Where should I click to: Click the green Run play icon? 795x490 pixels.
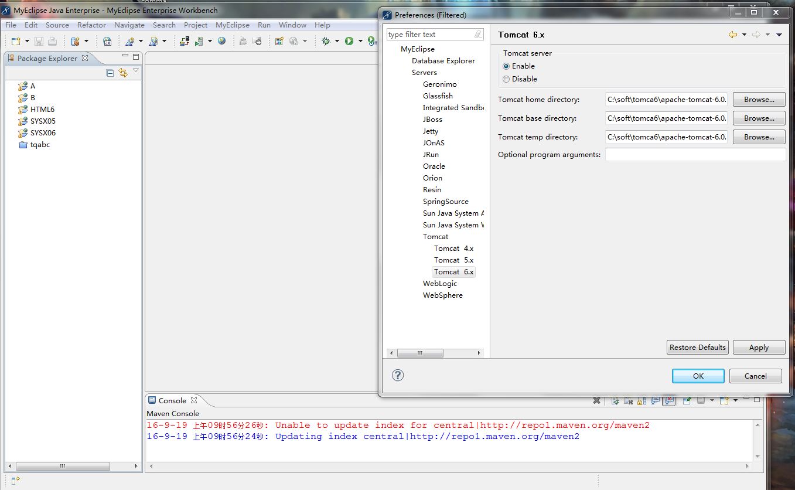pyautogui.click(x=349, y=41)
